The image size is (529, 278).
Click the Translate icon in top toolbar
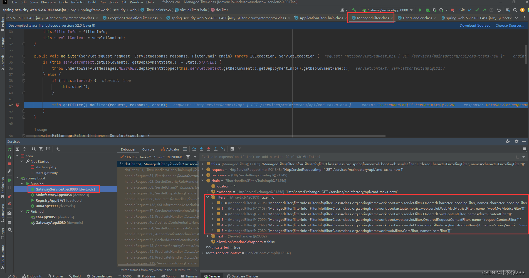point(508,10)
